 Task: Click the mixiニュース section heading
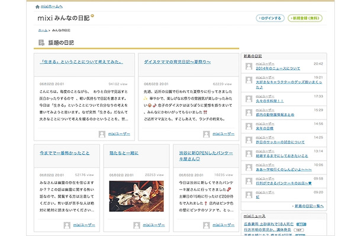tap(254, 216)
